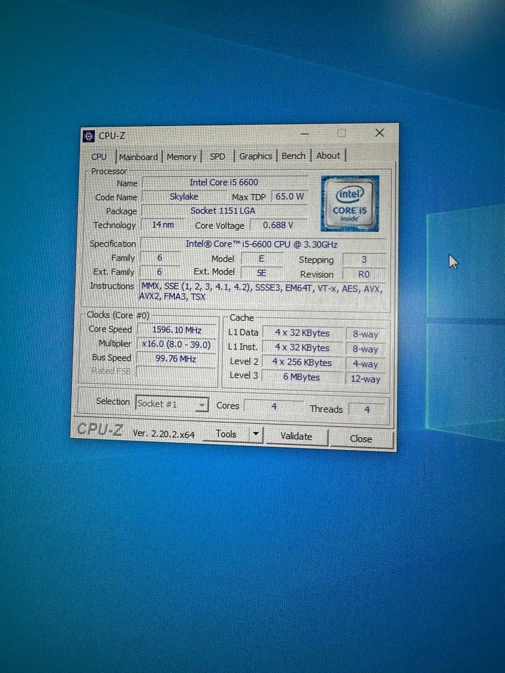Click the Tools button

point(226,434)
